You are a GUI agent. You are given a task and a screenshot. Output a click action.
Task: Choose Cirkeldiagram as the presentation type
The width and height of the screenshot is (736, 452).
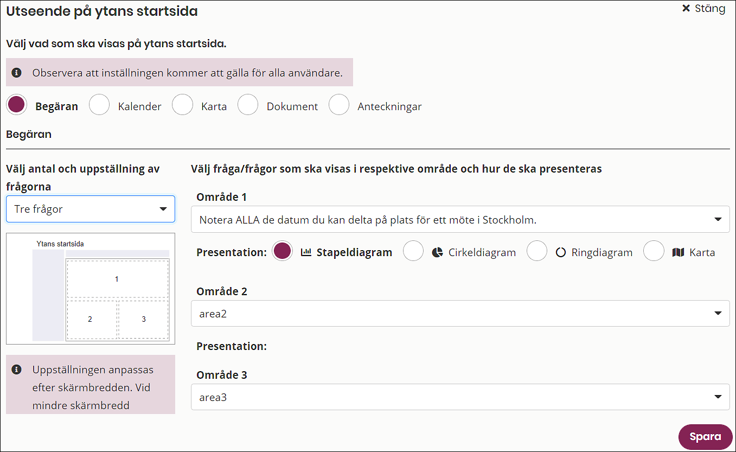[x=413, y=251]
